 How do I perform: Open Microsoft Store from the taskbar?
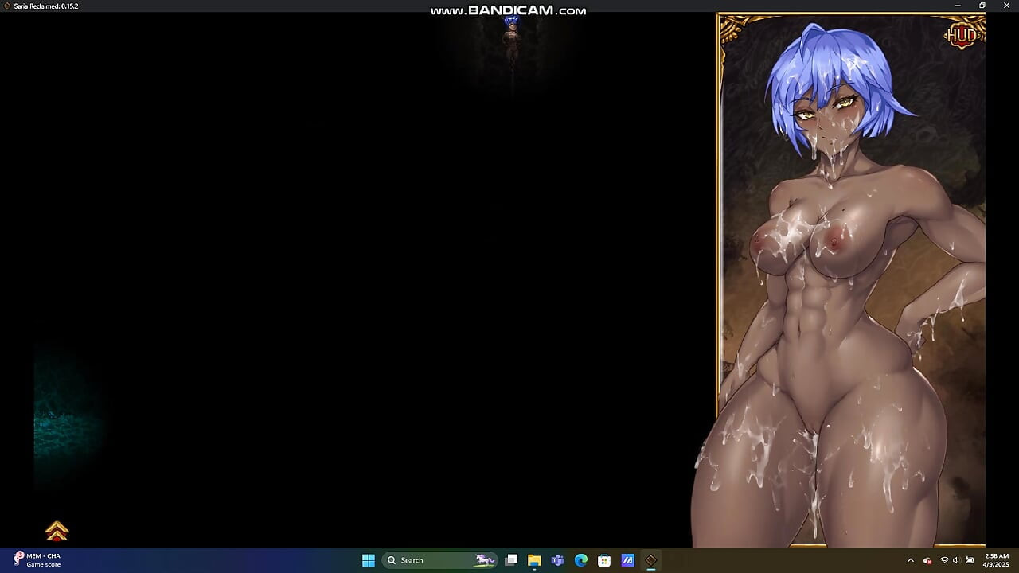[x=604, y=560]
